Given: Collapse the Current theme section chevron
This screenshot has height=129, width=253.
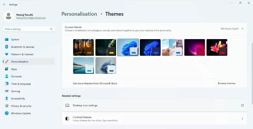Looking at the screenshot, I should pyautogui.click(x=242, y=29).
